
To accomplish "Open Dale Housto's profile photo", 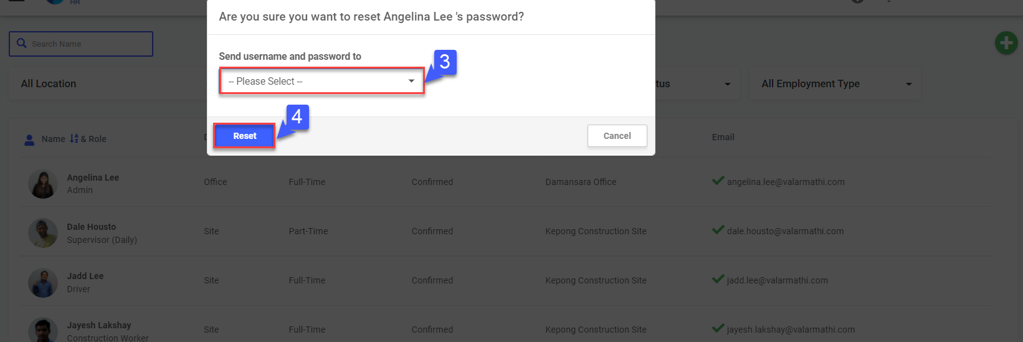I will (x=43, y=233).
